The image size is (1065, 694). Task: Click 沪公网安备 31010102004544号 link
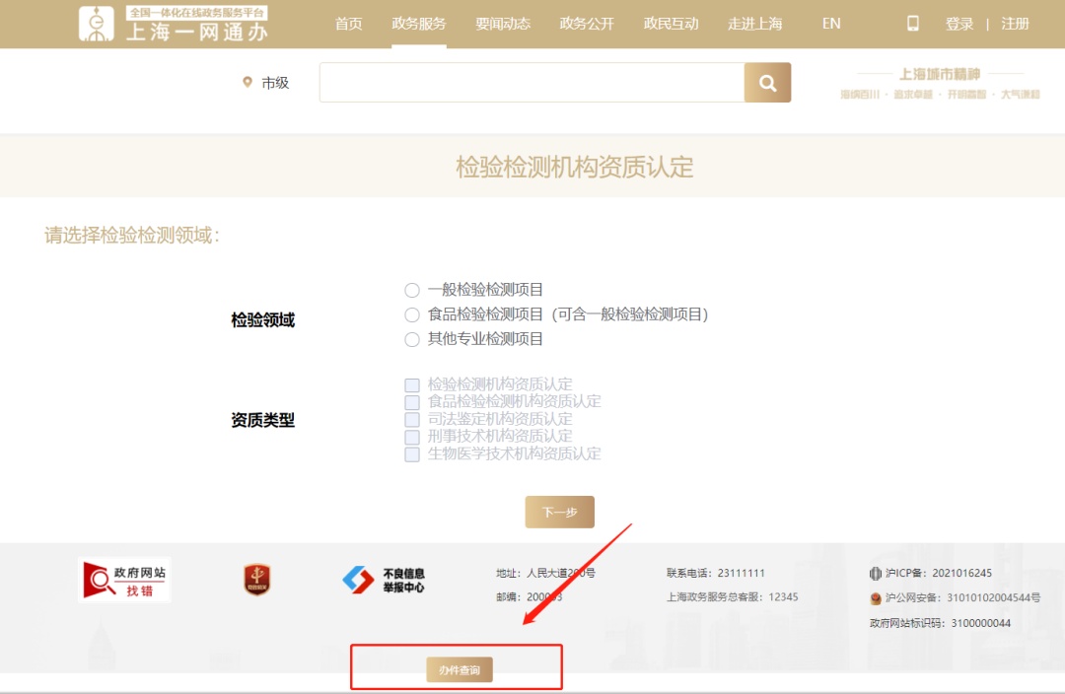coord(962,598)
